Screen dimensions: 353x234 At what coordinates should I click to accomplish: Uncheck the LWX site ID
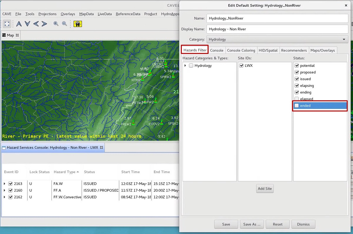click(x=242, y=66)
